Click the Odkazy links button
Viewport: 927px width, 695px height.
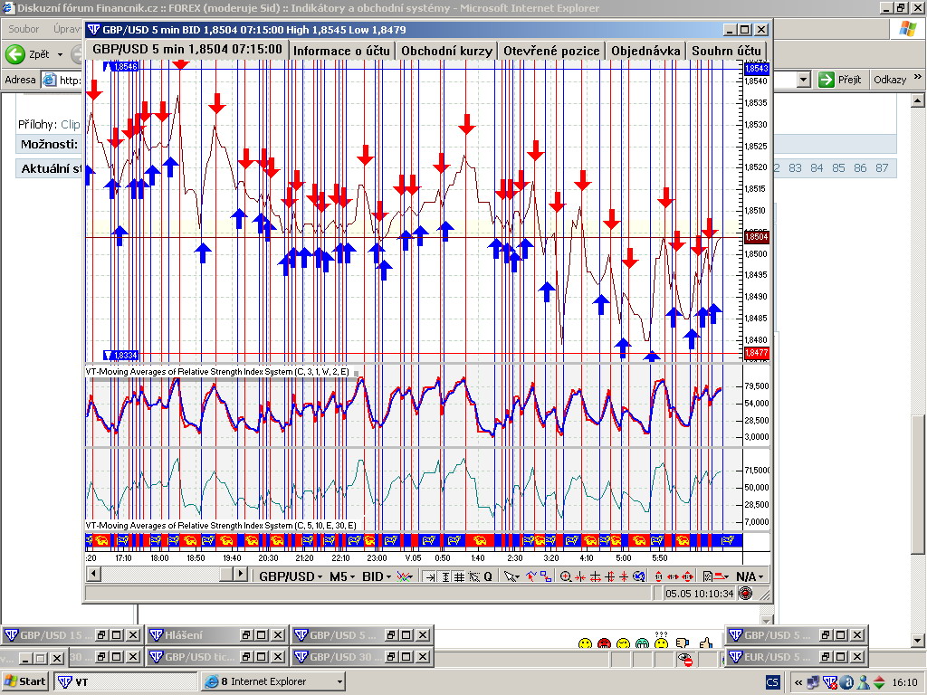pos(889,80)
